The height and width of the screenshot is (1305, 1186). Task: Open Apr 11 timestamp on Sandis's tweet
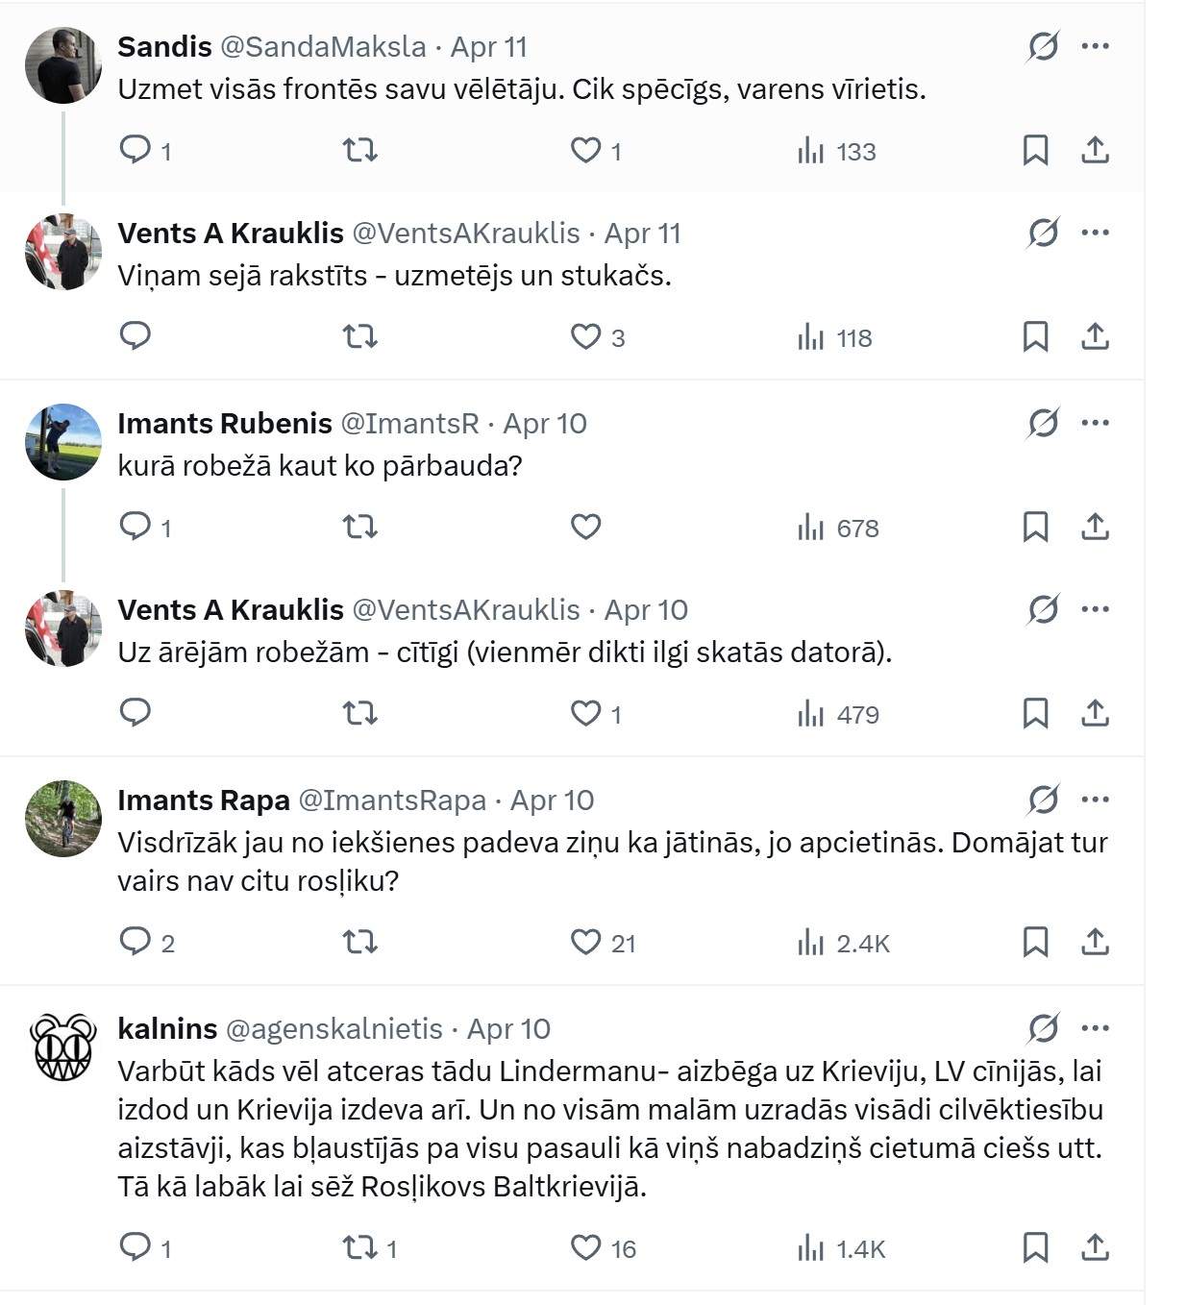coord(488,46)
